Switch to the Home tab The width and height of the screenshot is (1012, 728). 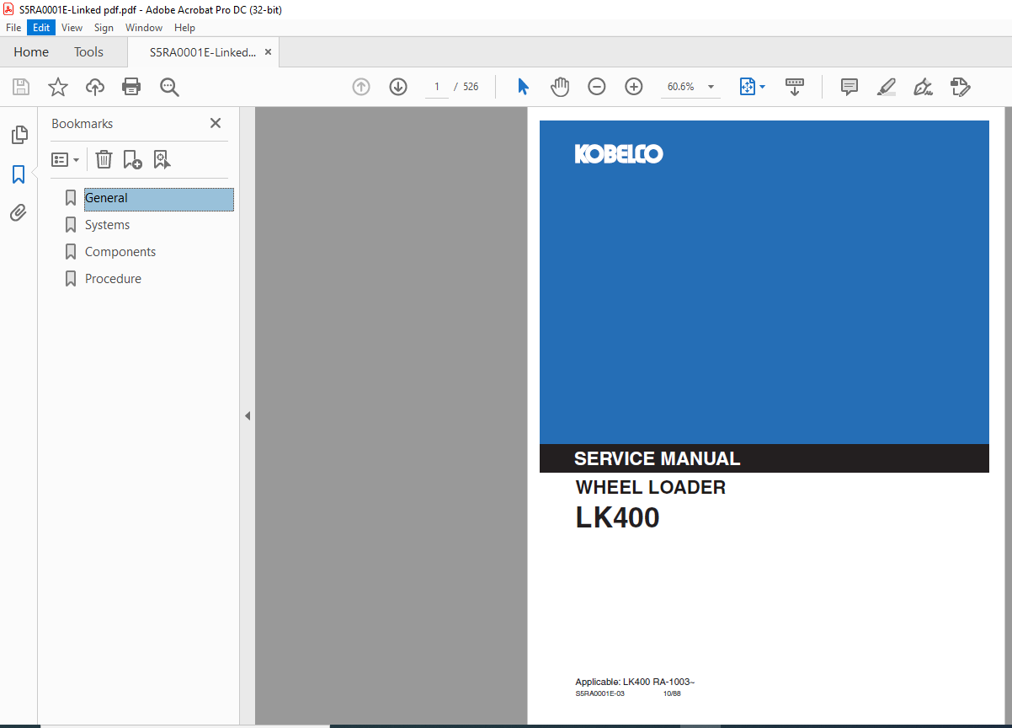tap(31, 52)
